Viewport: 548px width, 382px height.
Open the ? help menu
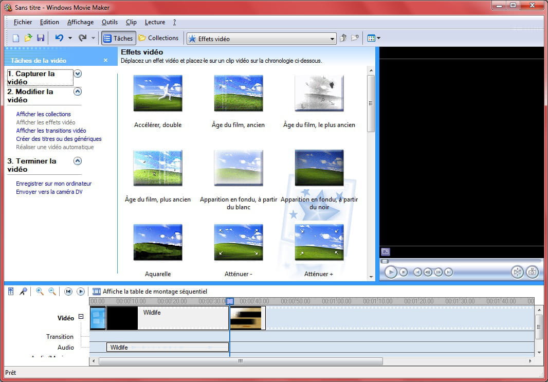coord(174,22)
